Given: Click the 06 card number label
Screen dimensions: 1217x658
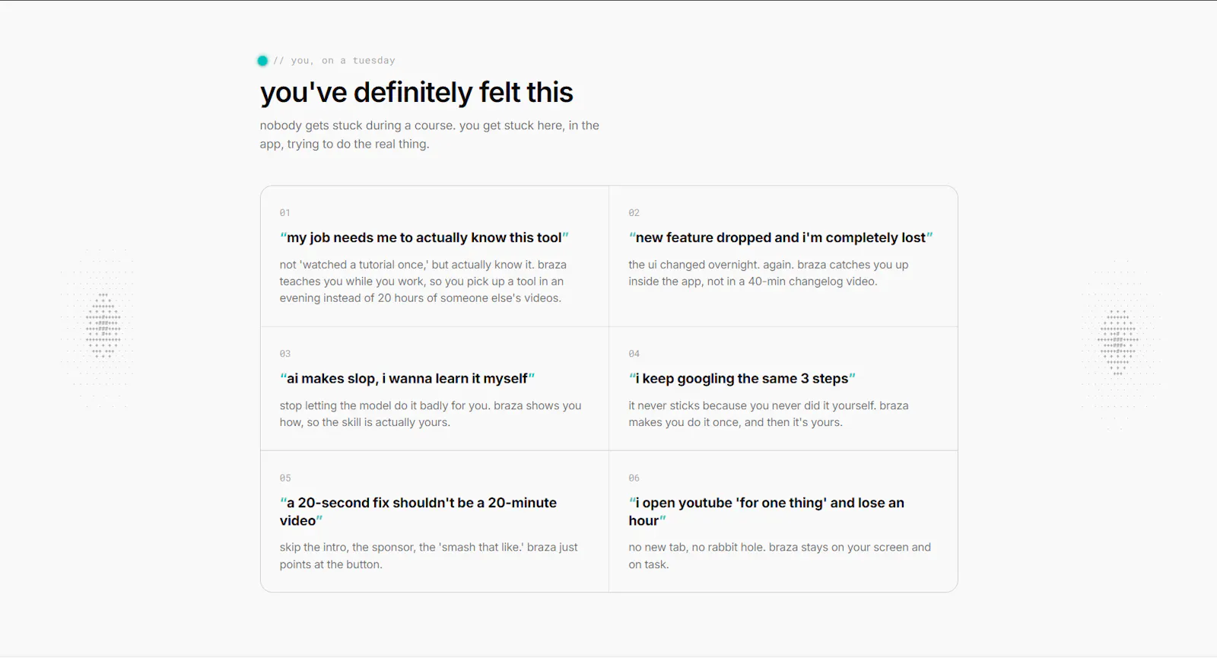Looking at the screenshot, I should point(634,478).
